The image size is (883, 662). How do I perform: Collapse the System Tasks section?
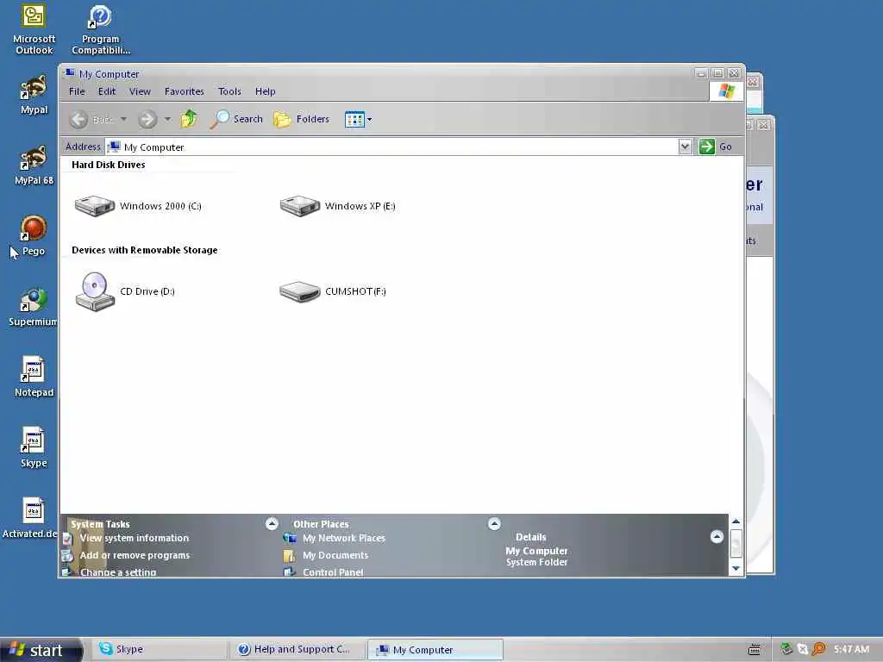tap(272, 524)
